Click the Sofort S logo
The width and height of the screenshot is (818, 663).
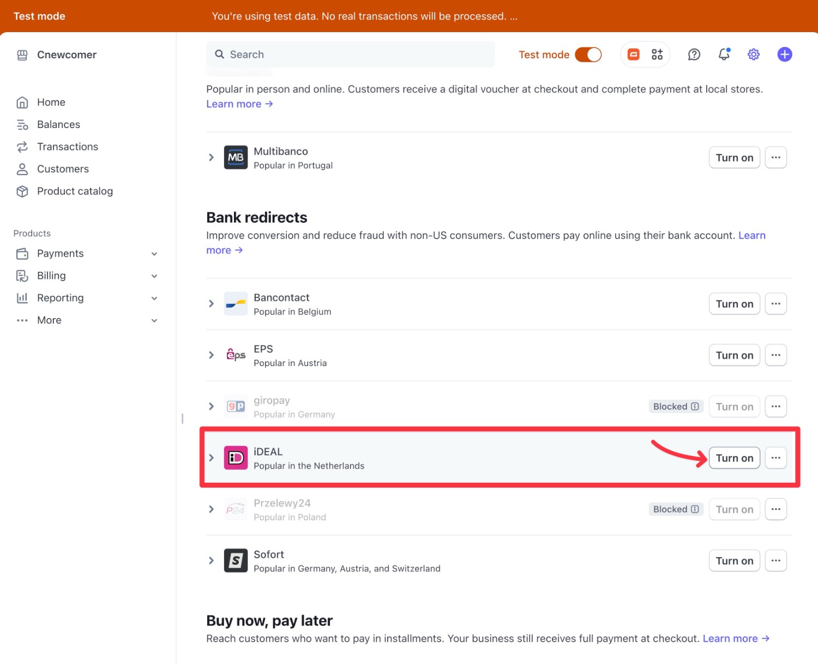pos(236,561)
